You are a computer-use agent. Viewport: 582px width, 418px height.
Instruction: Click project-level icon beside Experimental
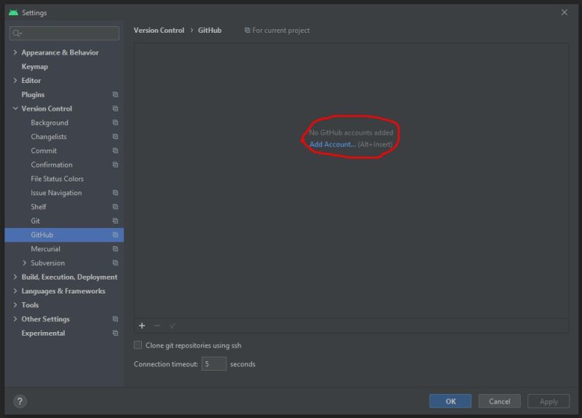[115, 333]
